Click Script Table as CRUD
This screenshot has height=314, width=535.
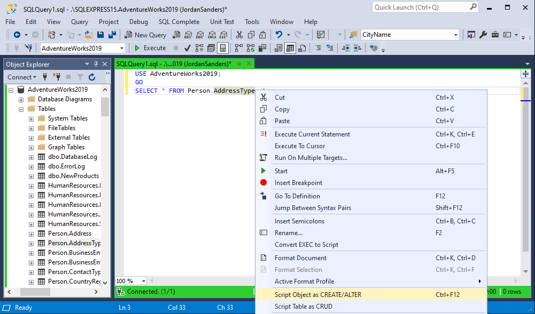click(370, 307)
